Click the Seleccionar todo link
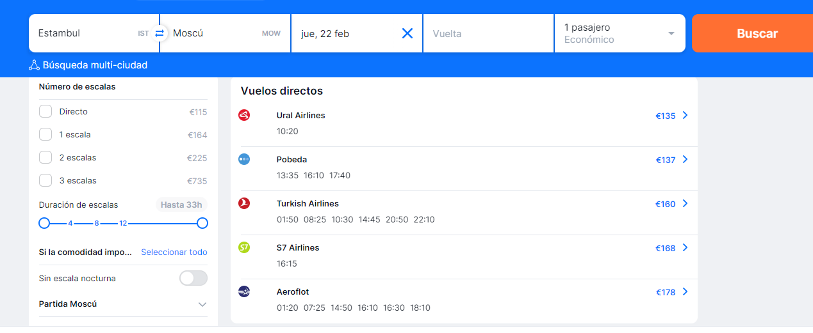This screenshot has height=333, width=813. point(174,252)
